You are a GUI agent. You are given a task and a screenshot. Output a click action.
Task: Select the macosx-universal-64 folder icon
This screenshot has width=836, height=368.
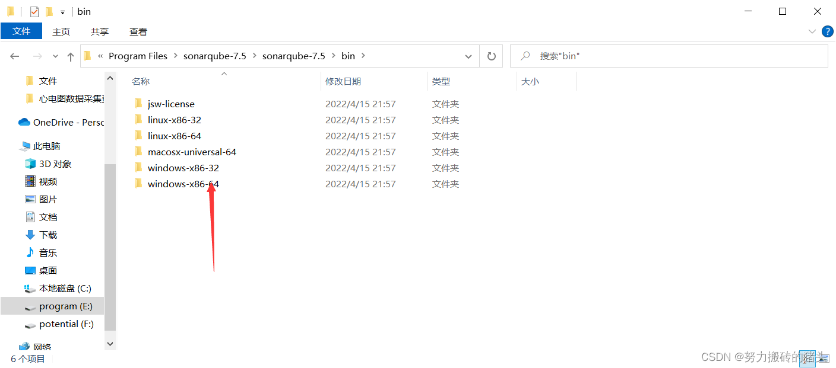pos(138,152)
